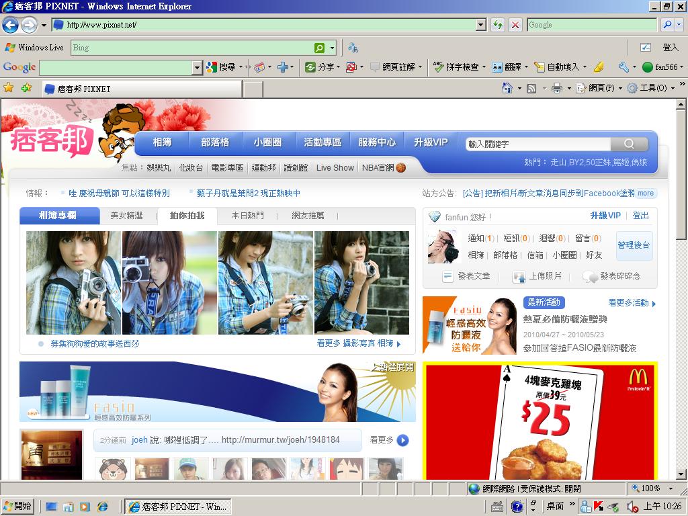Click the RSS feeds icon

point(531,89)
